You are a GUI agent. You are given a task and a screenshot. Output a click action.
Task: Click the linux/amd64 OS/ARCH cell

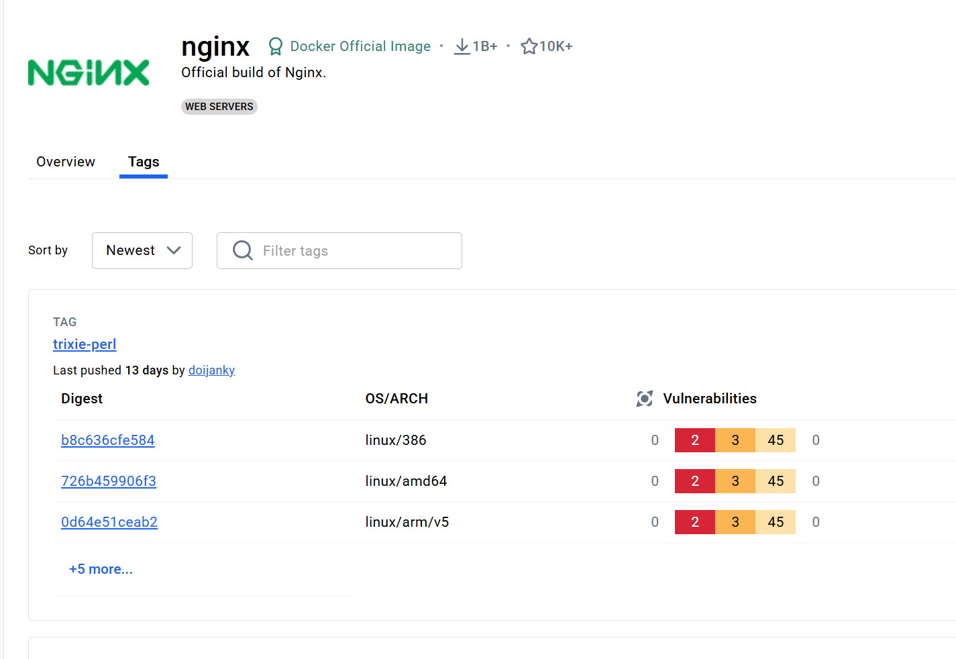406,481
